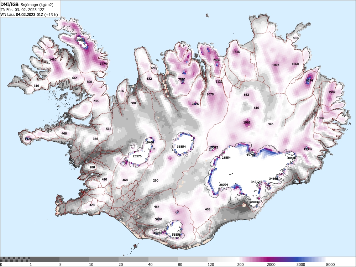Screen dimensions: 356x267
Task: Click the snow value 5450
Action: 158,219
